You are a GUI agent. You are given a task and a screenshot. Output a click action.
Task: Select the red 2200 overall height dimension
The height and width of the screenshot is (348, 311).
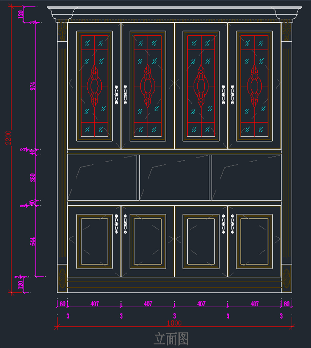click(9, 138)
